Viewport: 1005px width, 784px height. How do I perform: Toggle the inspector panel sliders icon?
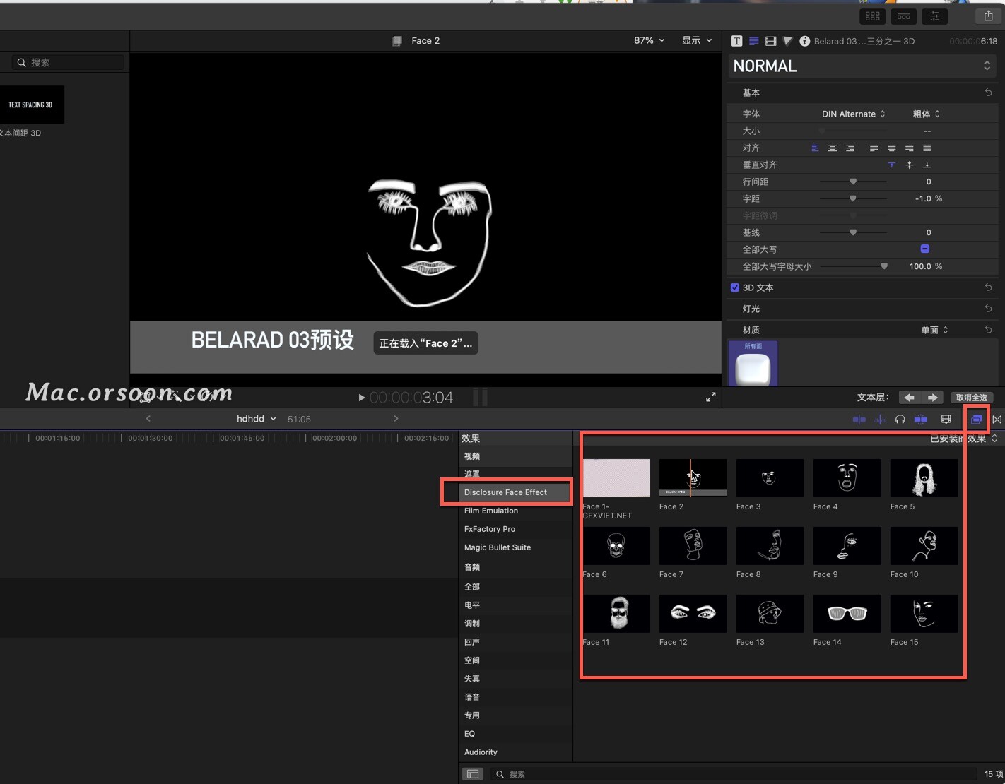(935, 16)
